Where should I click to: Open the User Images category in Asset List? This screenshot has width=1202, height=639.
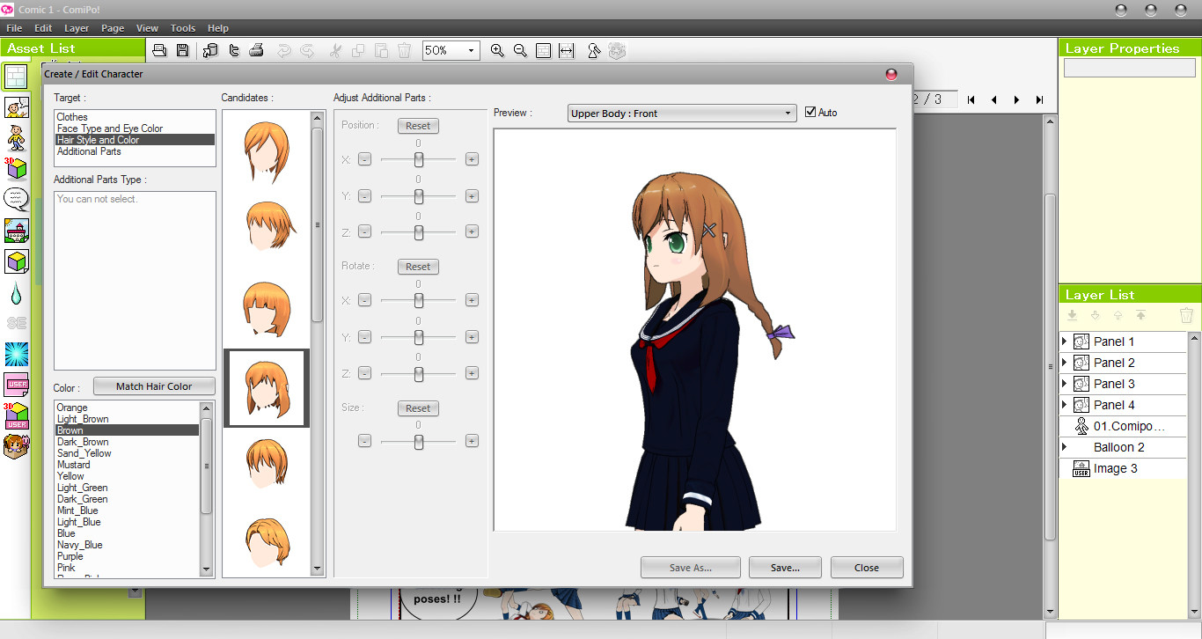coord(15,382)
